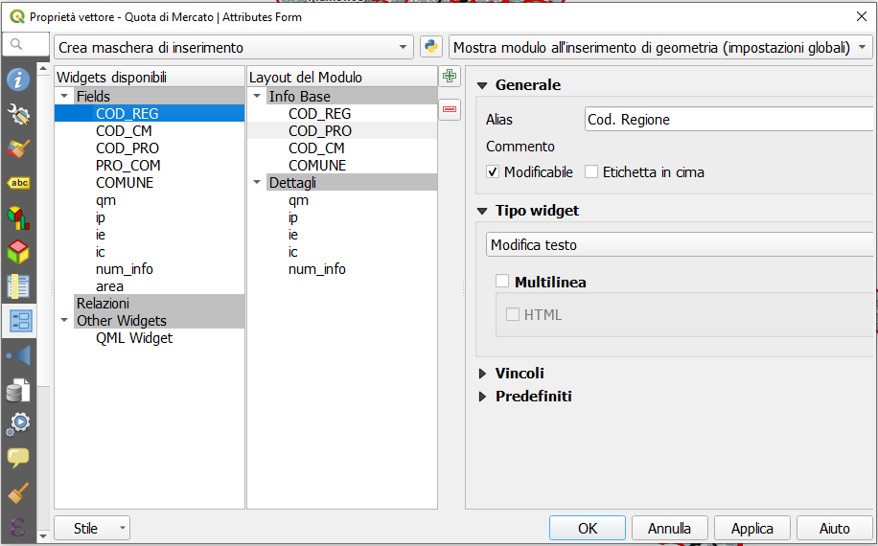Click sidebar scroll down arrow
Image resolution: width=878 pixels, height=546 pixels.
pyautogui.click(x=43, y=535)
